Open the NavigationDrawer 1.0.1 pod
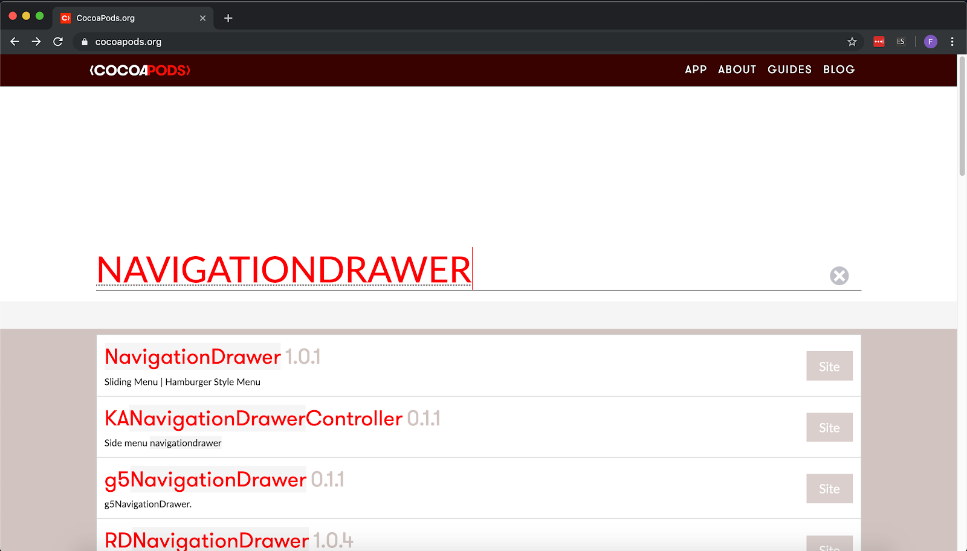This screenshot has height=551, width=967. click(x=193, y=357)
